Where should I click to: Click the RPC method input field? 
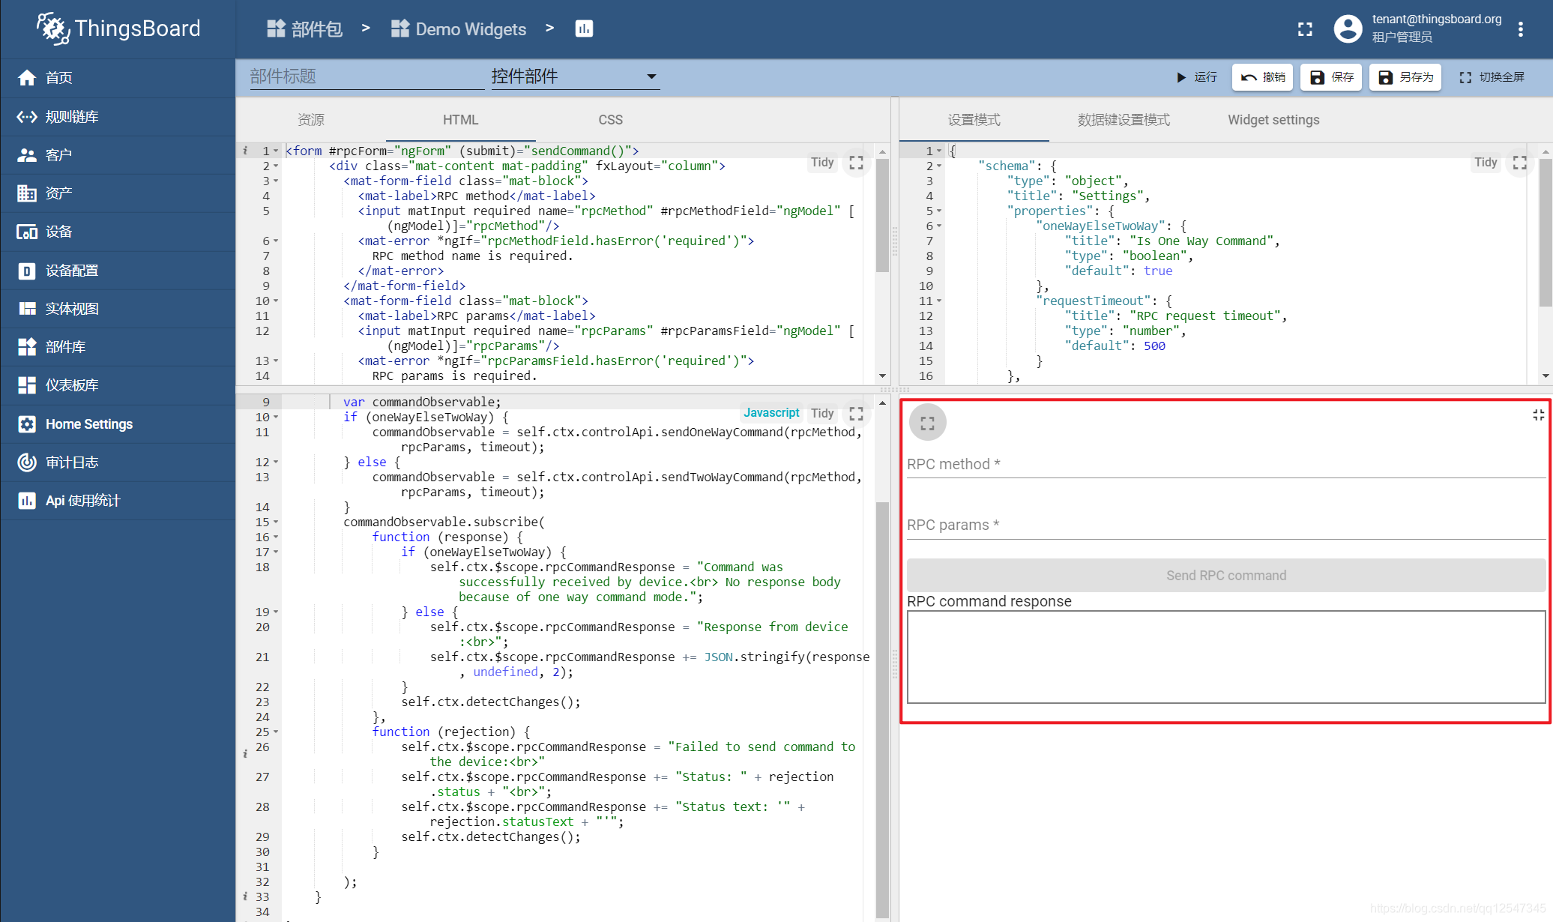click(1225, 465)
